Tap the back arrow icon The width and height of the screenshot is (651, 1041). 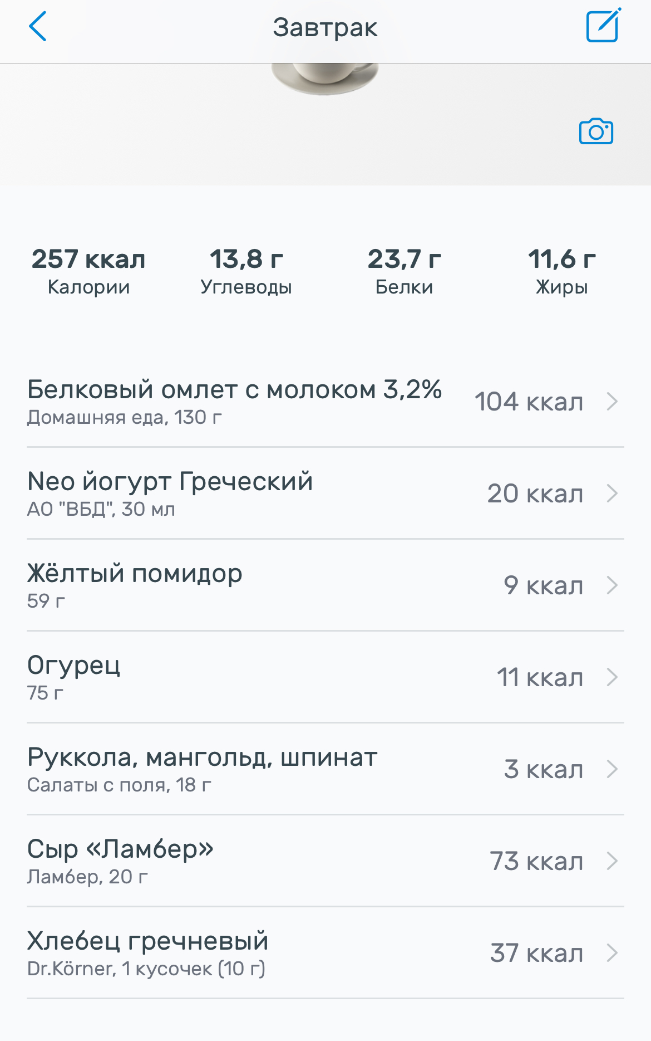(x=38, y=27)
